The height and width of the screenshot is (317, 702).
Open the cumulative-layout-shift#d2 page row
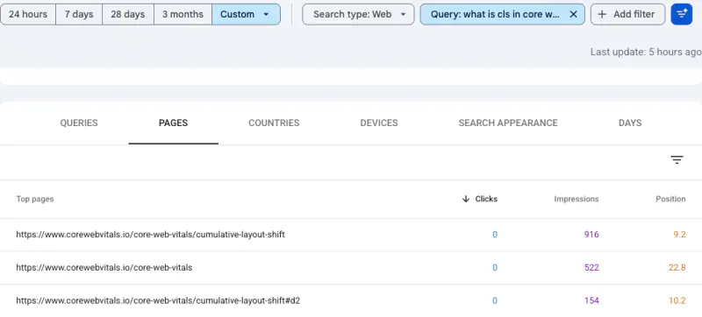click(x=350, y=300)
